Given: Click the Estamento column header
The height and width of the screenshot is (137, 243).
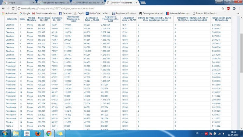Looking at the screenshot, I should coord(12,19).
